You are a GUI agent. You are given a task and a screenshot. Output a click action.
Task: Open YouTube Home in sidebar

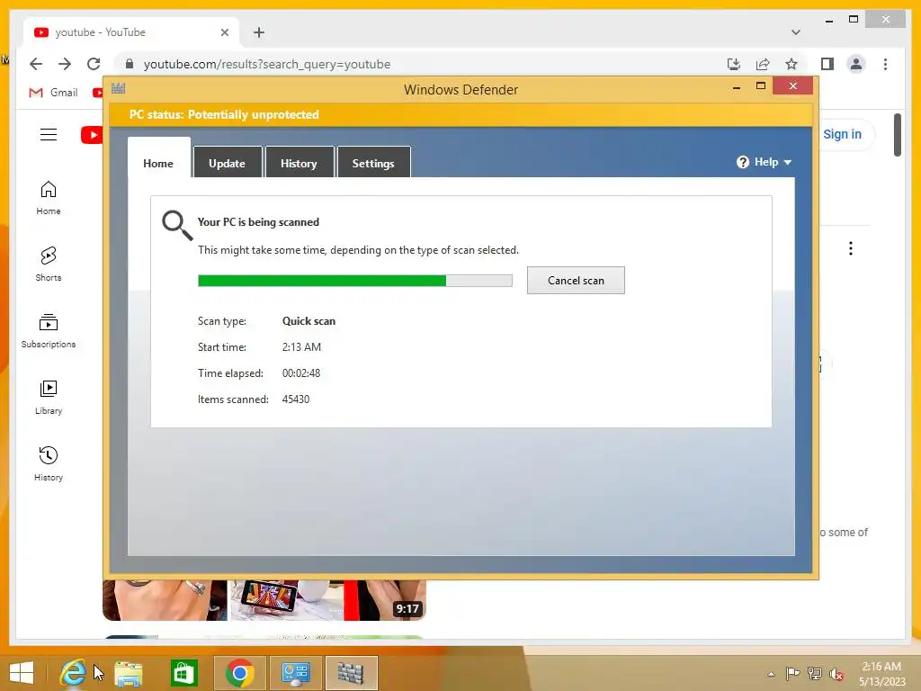click(x=49, y=198)
